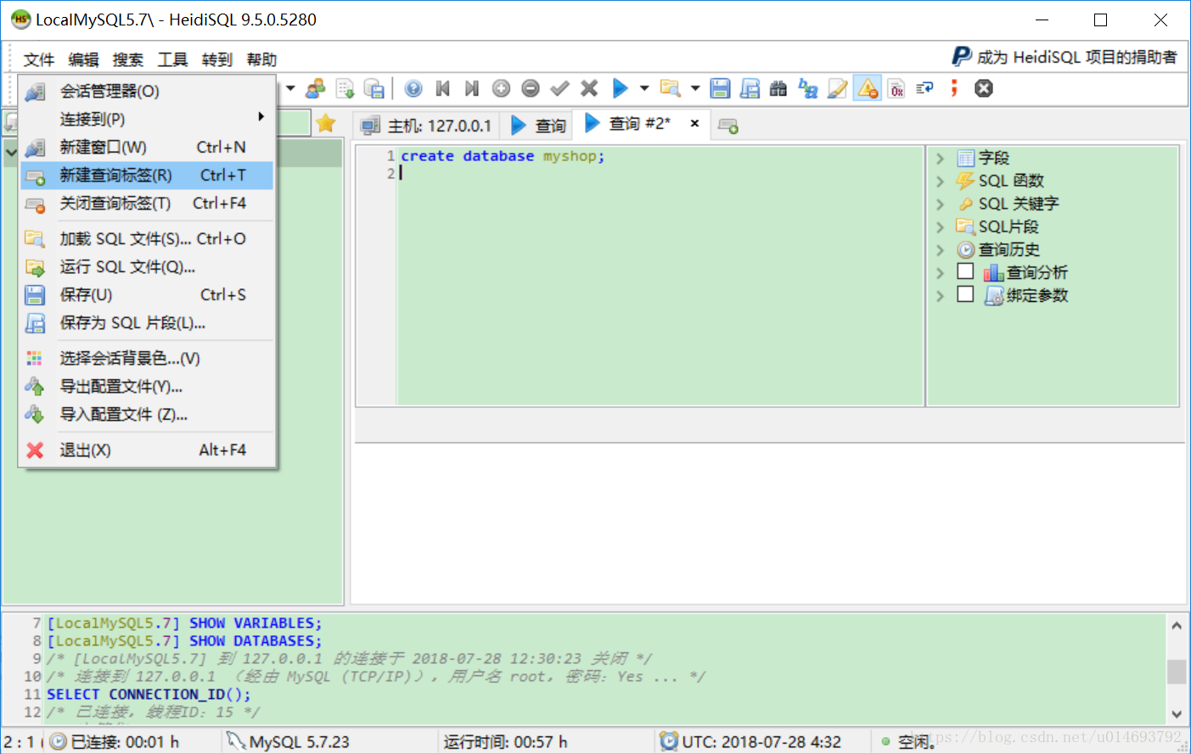
Task: Click the save floppy disk toolbar icon
Action: click(720, 88)
